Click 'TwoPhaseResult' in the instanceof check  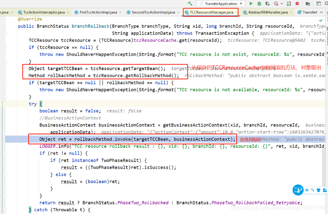[120, 160]
